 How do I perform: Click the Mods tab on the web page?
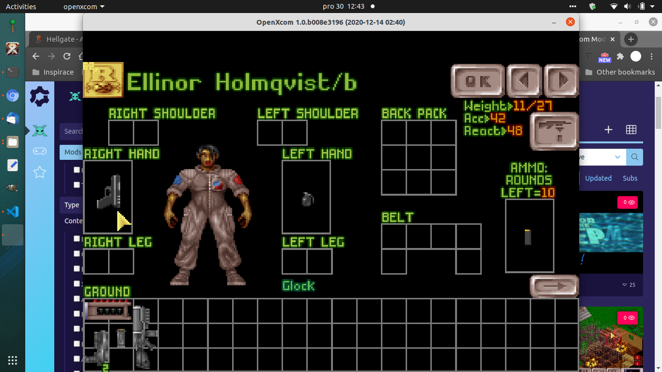72,152
